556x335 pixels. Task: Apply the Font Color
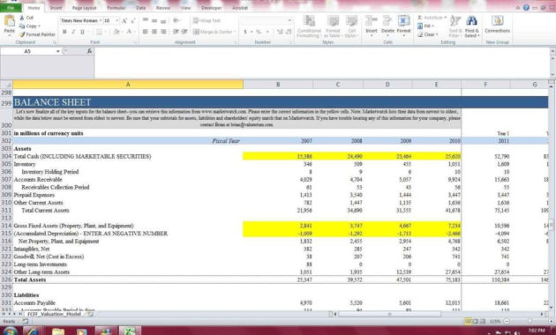coord(129,32)
